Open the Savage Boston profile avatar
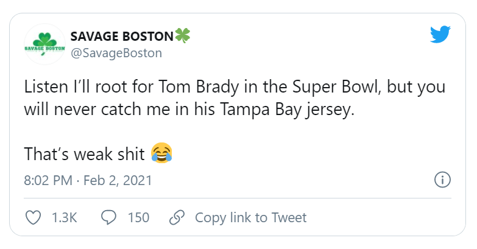The height and width of the screenshot is (249, 477). (44, 44)
